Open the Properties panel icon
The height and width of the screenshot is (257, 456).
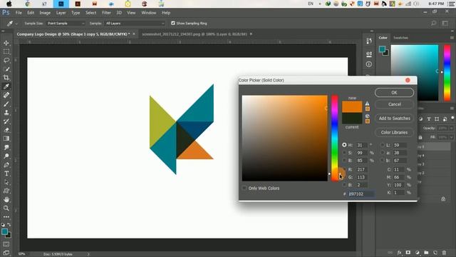pos(369,54)
